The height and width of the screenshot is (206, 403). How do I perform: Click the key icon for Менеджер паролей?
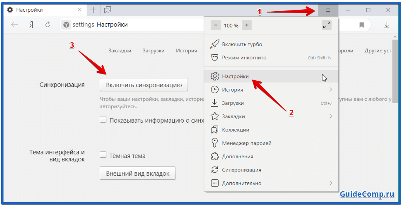[x=215, y=143]
